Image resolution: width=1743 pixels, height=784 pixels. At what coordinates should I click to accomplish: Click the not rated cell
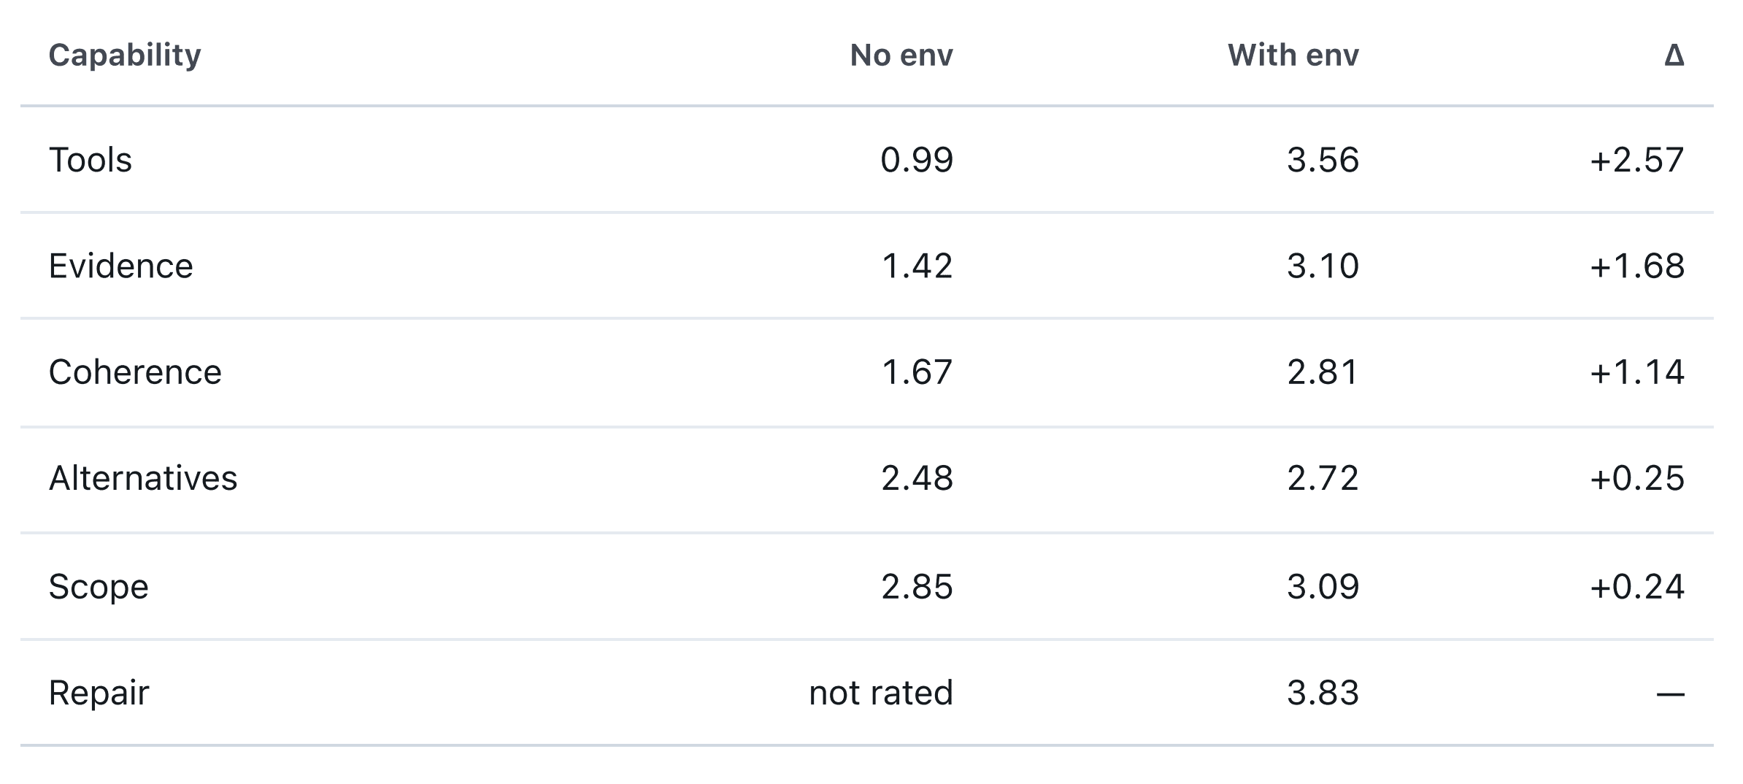[881, 693]
